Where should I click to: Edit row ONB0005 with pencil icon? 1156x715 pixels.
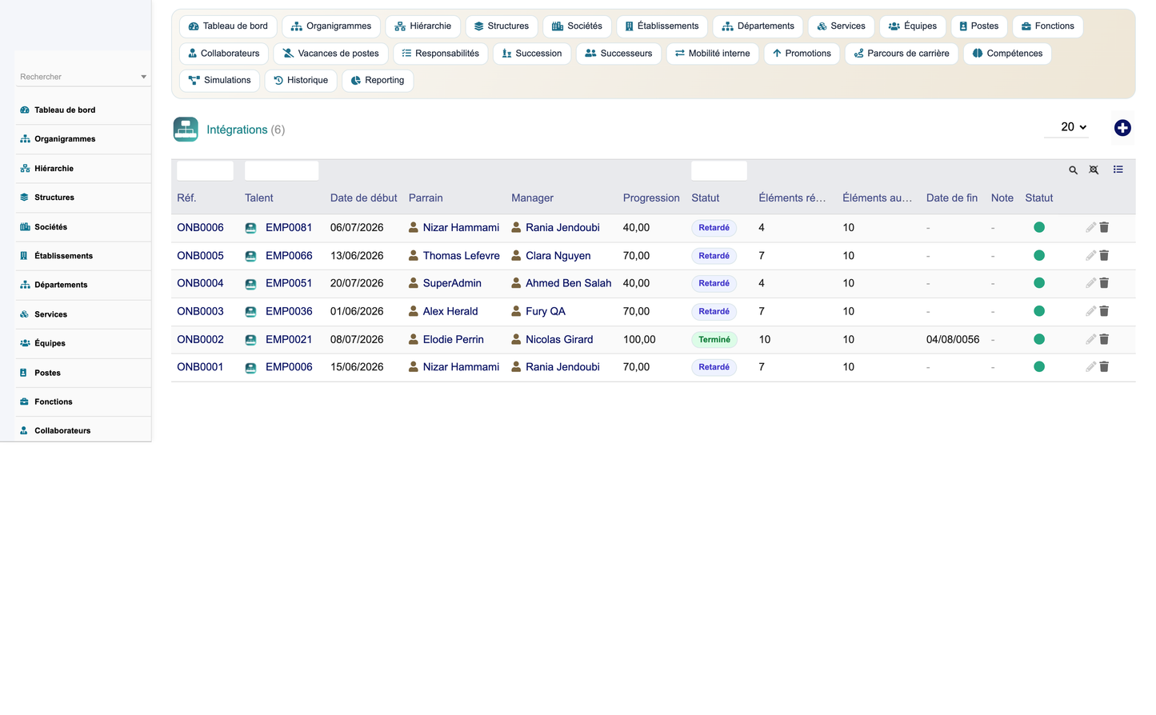click(1090, 256)
